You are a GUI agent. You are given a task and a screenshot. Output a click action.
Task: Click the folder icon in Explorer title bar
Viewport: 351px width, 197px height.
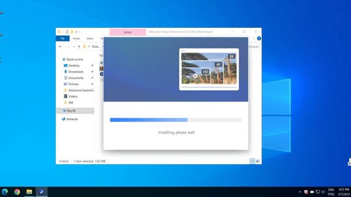(59, 32)
